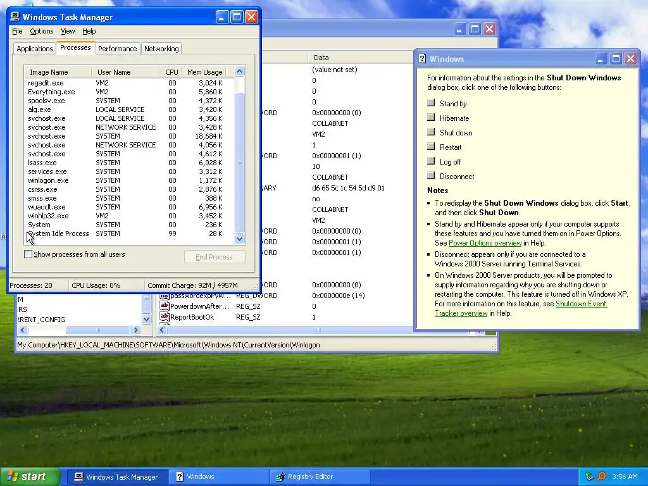Click the registry tree horizontal scrollbar thumb
The width and height of the screenshot is (648, 486).
97,330
